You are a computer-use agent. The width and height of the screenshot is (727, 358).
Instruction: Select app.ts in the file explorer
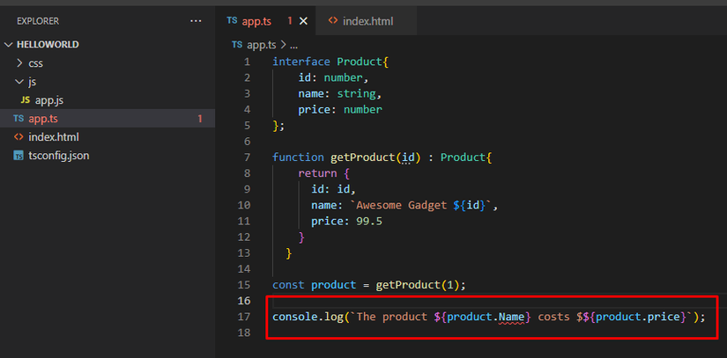(108, 119)
